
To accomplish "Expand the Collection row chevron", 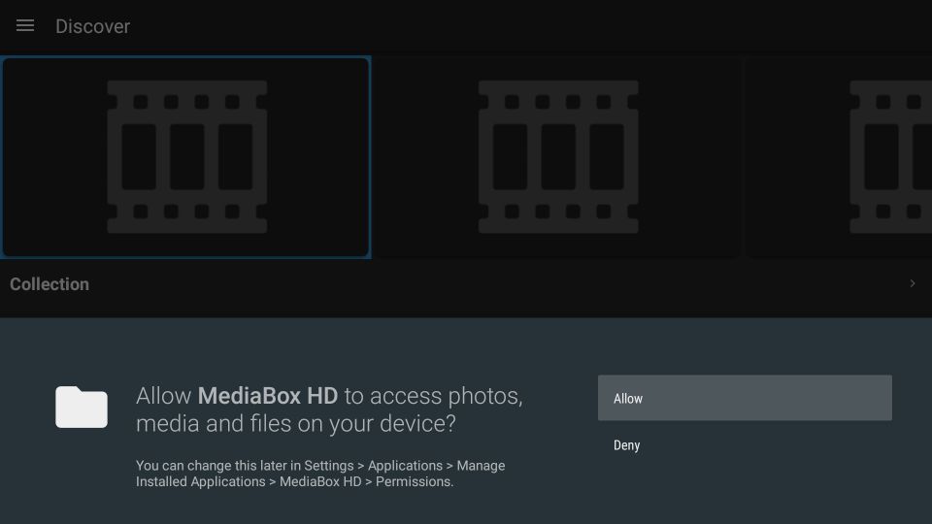I will [x=912, y=283].
